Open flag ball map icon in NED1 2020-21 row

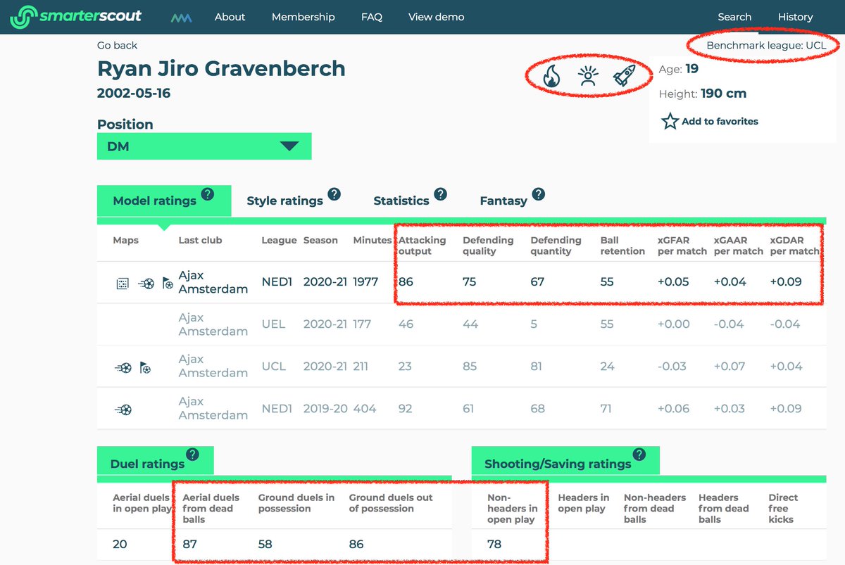(x=167, y=284)
